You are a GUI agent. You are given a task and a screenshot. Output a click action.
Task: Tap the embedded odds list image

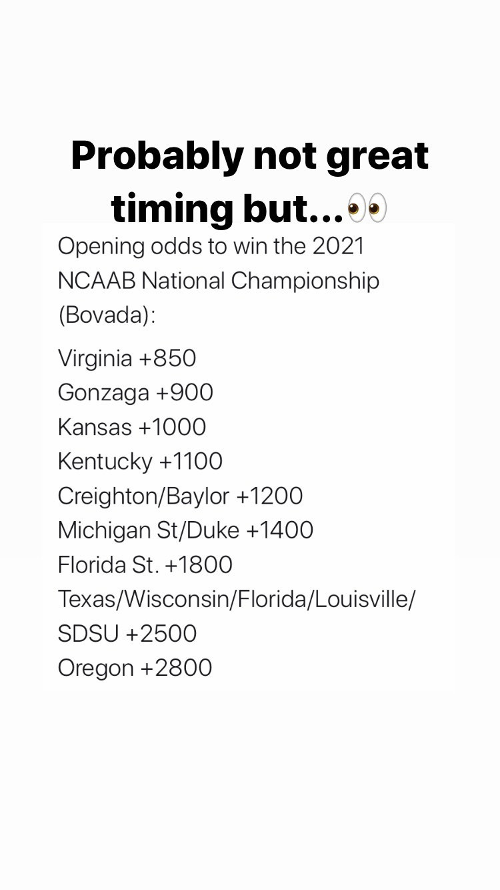tap(249, 458)
